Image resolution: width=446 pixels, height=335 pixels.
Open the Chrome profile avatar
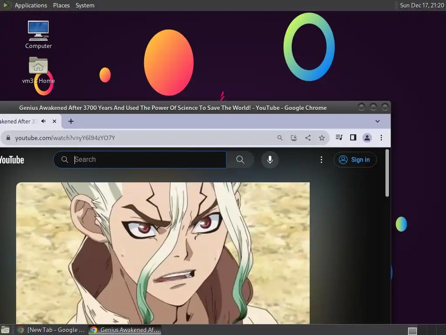(367, 138)
